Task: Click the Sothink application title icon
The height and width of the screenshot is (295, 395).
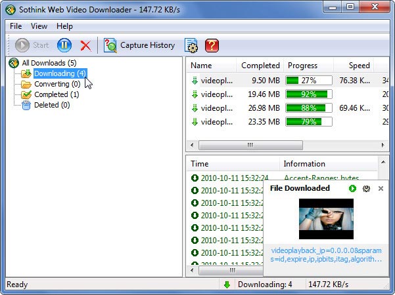Action: 11,10
